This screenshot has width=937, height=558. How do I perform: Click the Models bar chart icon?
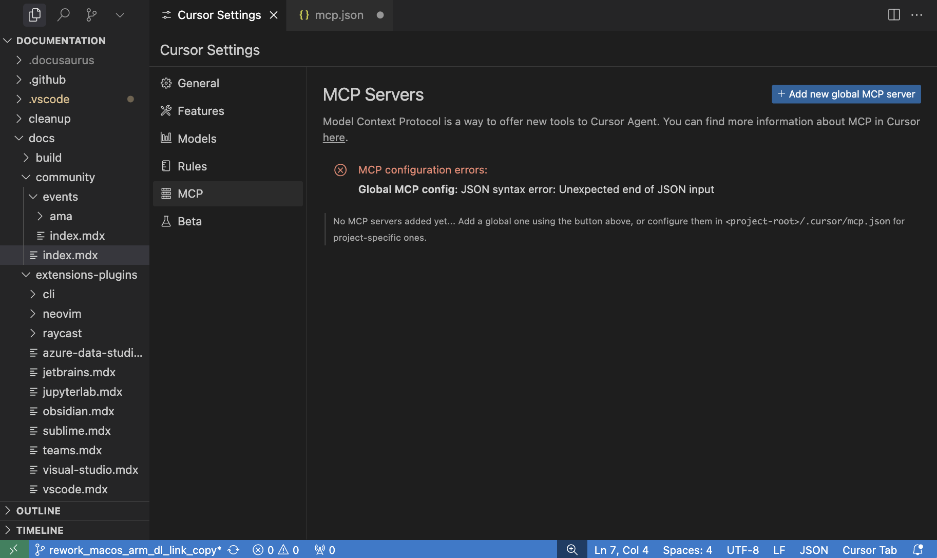(166, 138)
